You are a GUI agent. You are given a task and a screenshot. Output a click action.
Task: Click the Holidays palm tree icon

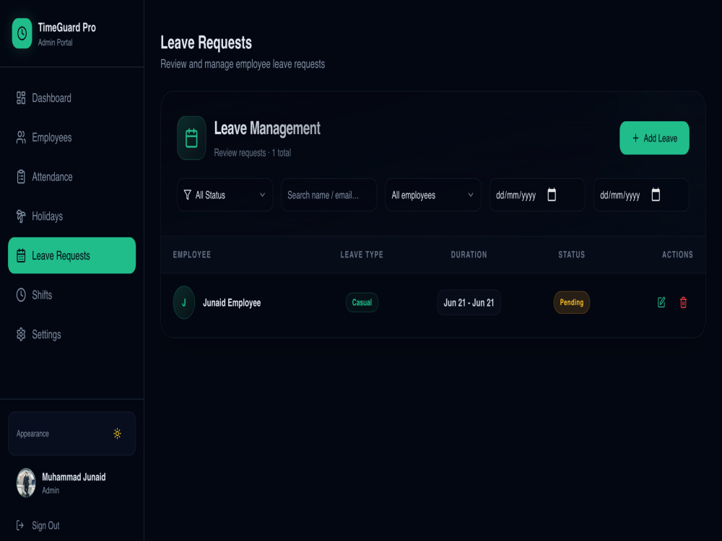click(x=21, y=216)
